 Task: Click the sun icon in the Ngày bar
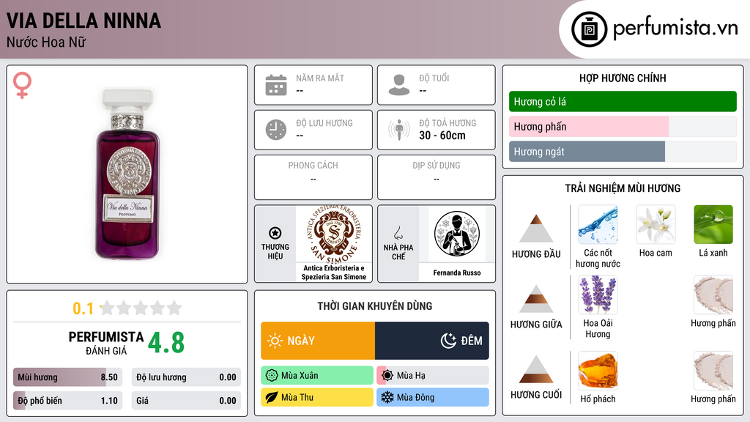pos(275,341)
